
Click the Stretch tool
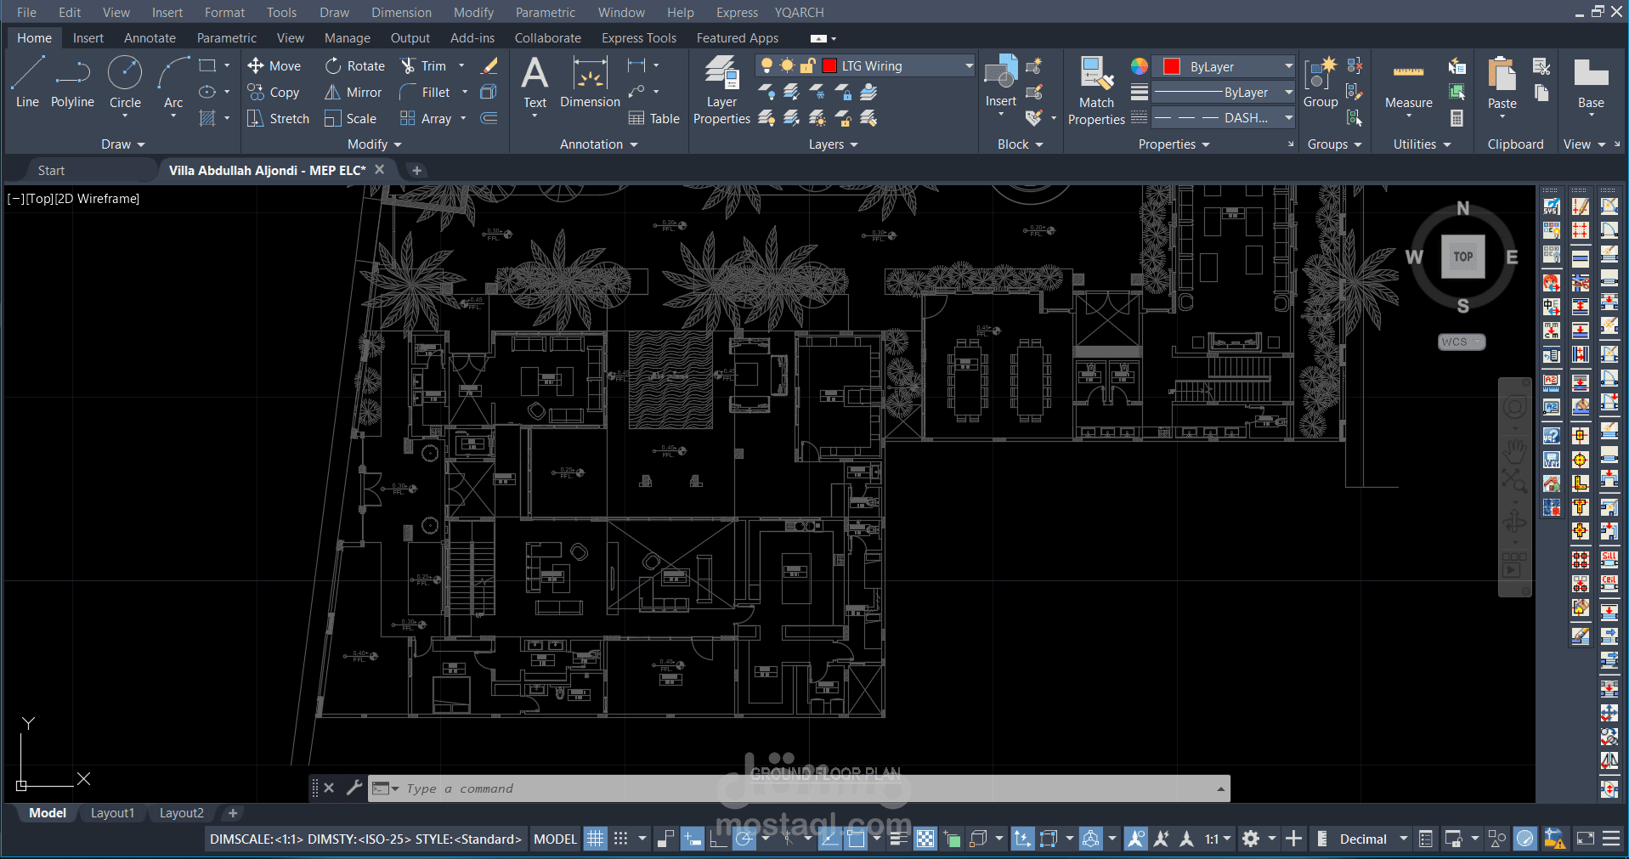click(x=278, y=118)
